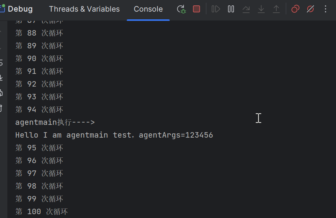Screen dimensions: 336x218
Task: Select the Console tab
Action: point(148,9)
